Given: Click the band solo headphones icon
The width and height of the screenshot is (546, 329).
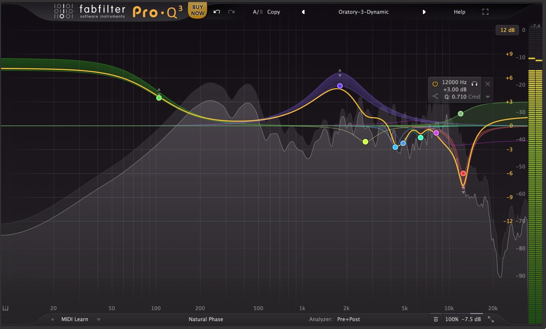Looking at the screenshot, I should tap(474, 84).
